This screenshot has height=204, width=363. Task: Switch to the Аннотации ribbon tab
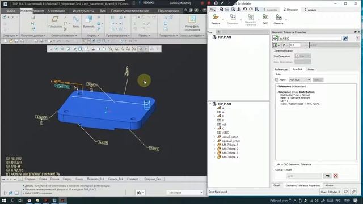[56, 11]
